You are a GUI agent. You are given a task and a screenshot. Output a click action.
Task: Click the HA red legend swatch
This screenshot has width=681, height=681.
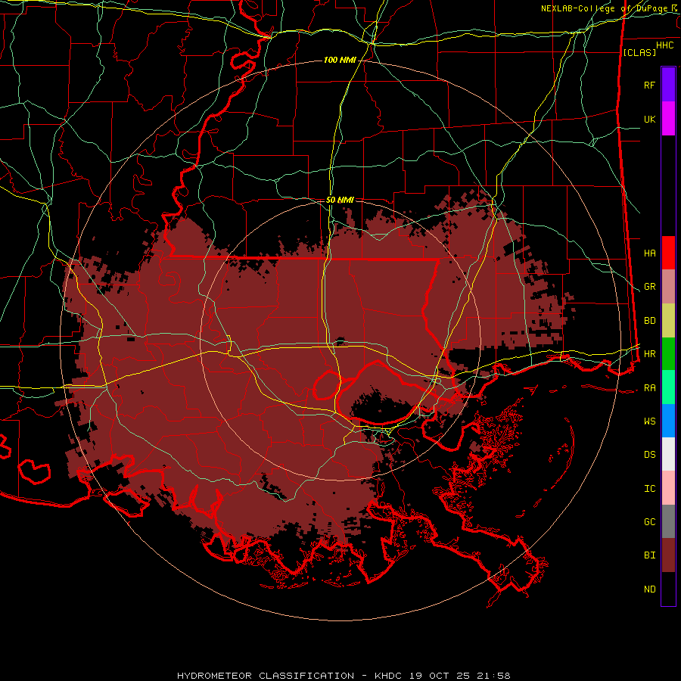coord(668,253)
